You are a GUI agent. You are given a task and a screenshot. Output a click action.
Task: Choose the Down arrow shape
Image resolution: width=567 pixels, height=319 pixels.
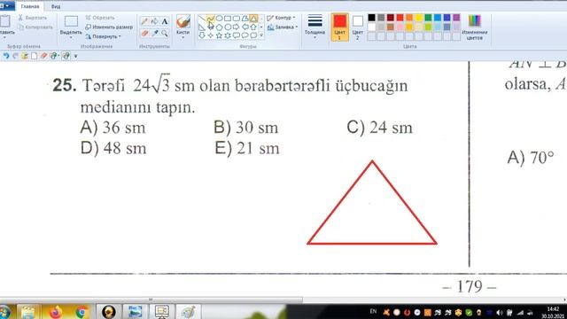point(202,35)
